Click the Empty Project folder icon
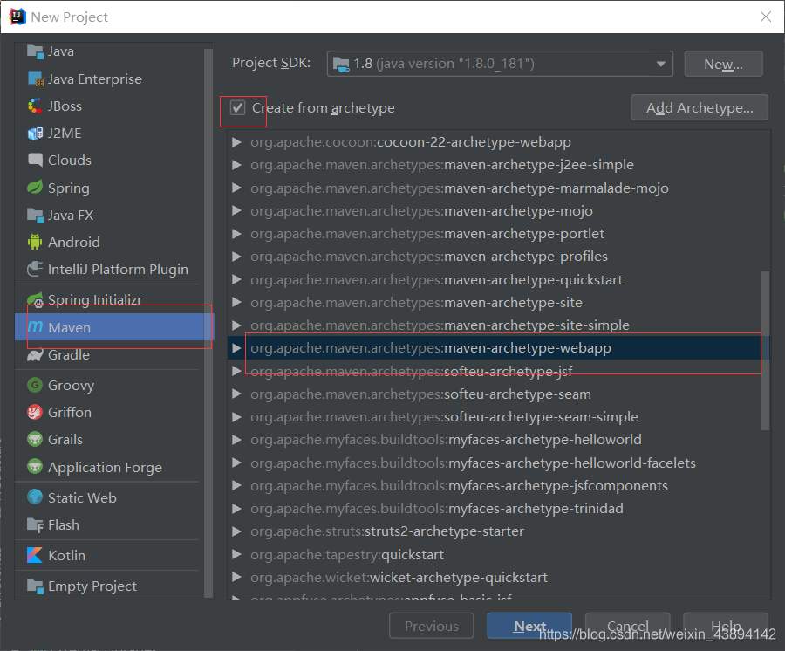 coord(35,586)
